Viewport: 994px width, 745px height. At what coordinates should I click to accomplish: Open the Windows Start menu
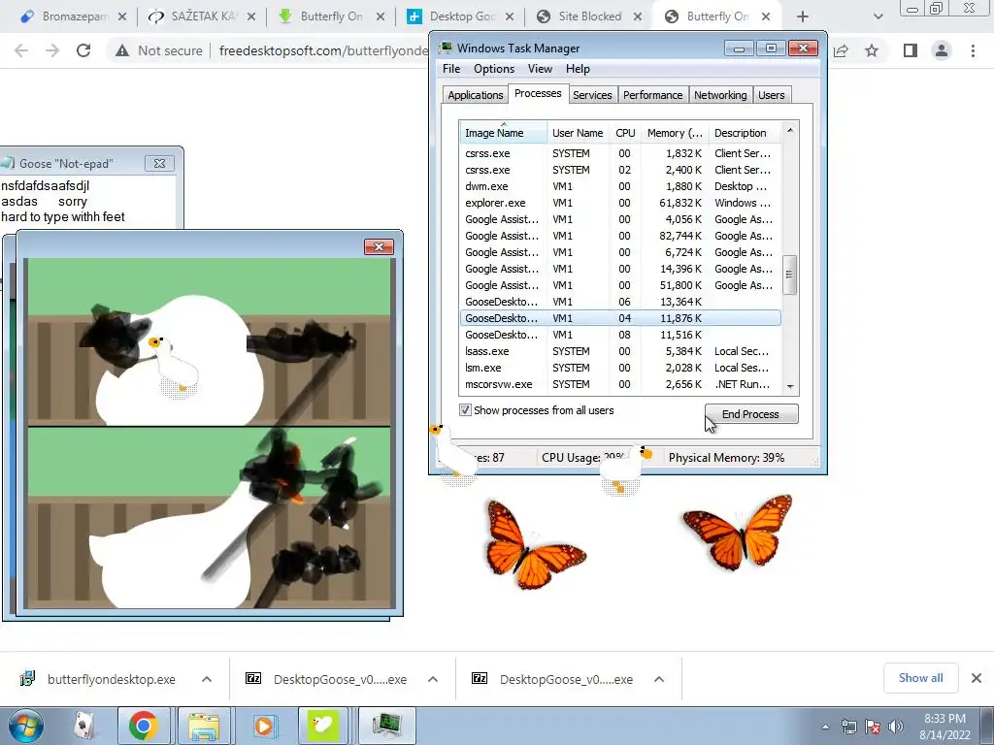24,726
